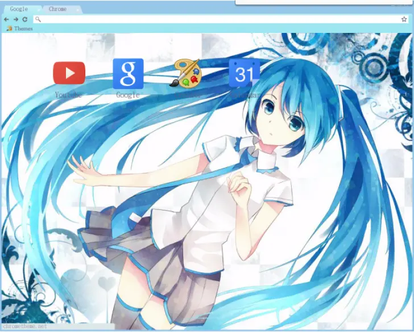Viewport: 414px width, 332px height.
Task: Open the YouTube app icon
Action: point(69,73)
